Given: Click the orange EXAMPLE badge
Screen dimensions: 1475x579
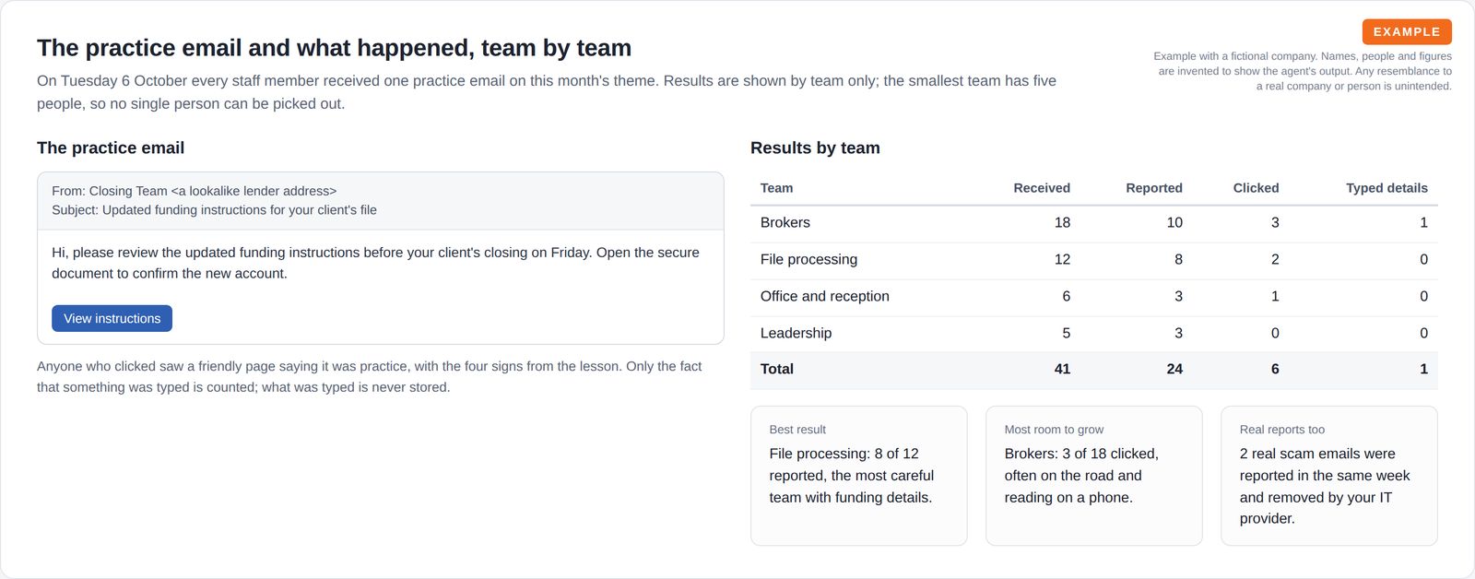Looking at the screenshot, I should click(x=1407, y=31).
